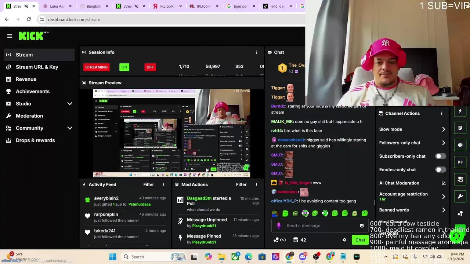Open the Activity Feed three-dot options menu
This screenshot has width=470, height=264.
pos(164,184)
